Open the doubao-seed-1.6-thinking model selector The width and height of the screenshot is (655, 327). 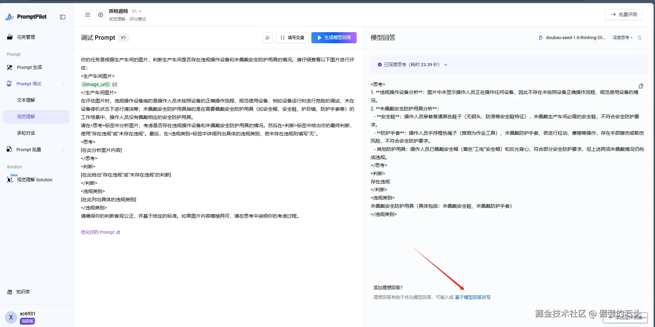[572, 38]
